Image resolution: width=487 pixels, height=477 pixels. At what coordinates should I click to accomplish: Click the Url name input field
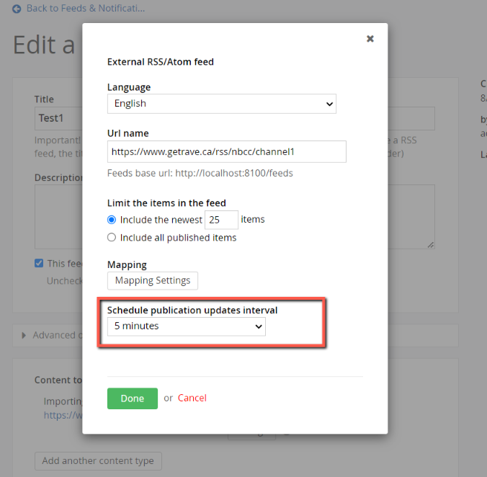click(x=227, y=151)
